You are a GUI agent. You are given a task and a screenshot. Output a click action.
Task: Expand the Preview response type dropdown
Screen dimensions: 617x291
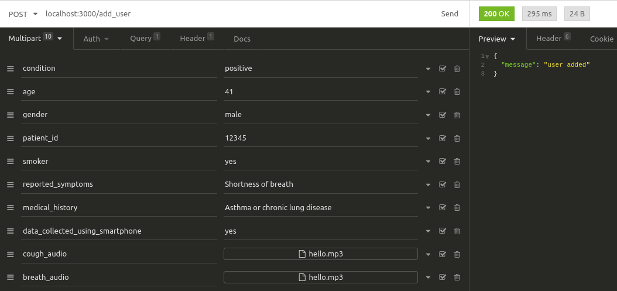(497, 39)
